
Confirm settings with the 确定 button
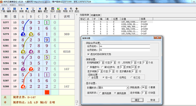[137, 100]
